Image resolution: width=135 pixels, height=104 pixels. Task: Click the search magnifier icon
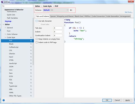coord(3,6)
